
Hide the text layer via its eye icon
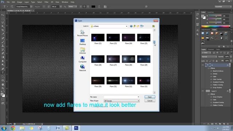[203, 65]
